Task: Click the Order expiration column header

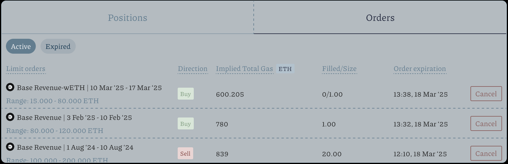Action: pyautogui.click(x=420, y=69)
